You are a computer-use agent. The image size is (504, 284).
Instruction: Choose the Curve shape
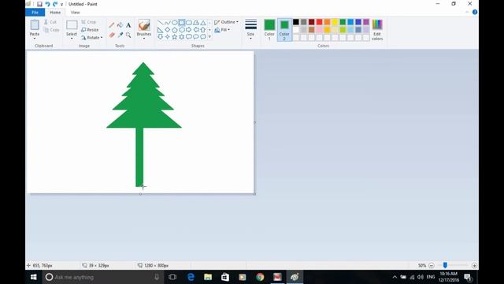pos(168,23)
